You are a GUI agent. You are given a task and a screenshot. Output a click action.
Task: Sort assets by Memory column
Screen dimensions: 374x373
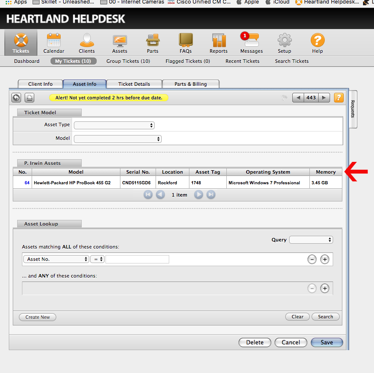point(326,172)
